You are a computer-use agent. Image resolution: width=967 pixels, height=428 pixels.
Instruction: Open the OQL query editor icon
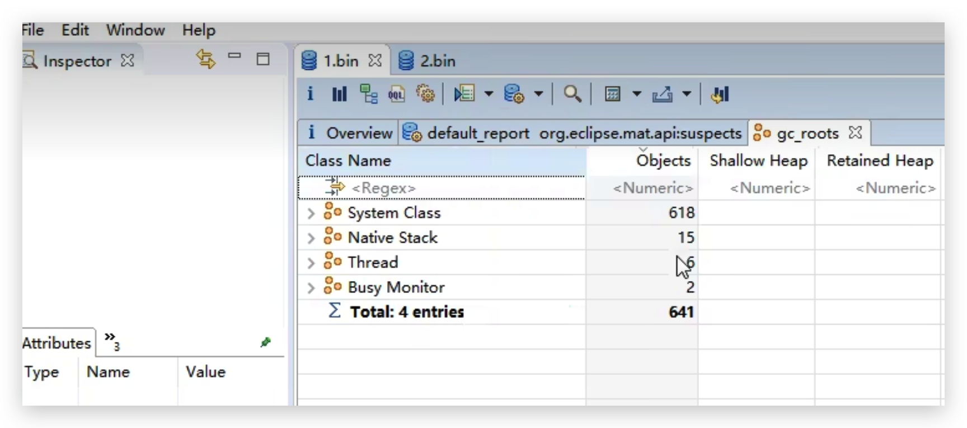pyautogui.click(x=396, y=94)
